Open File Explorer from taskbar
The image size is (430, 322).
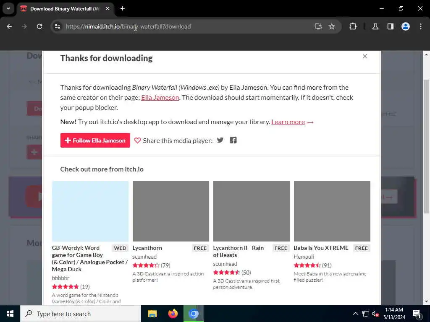(152, 314)
